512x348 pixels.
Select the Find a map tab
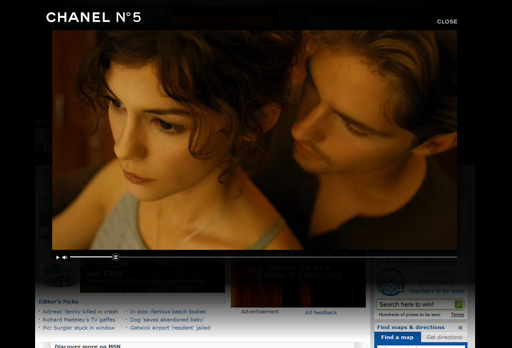coord(397,337)
